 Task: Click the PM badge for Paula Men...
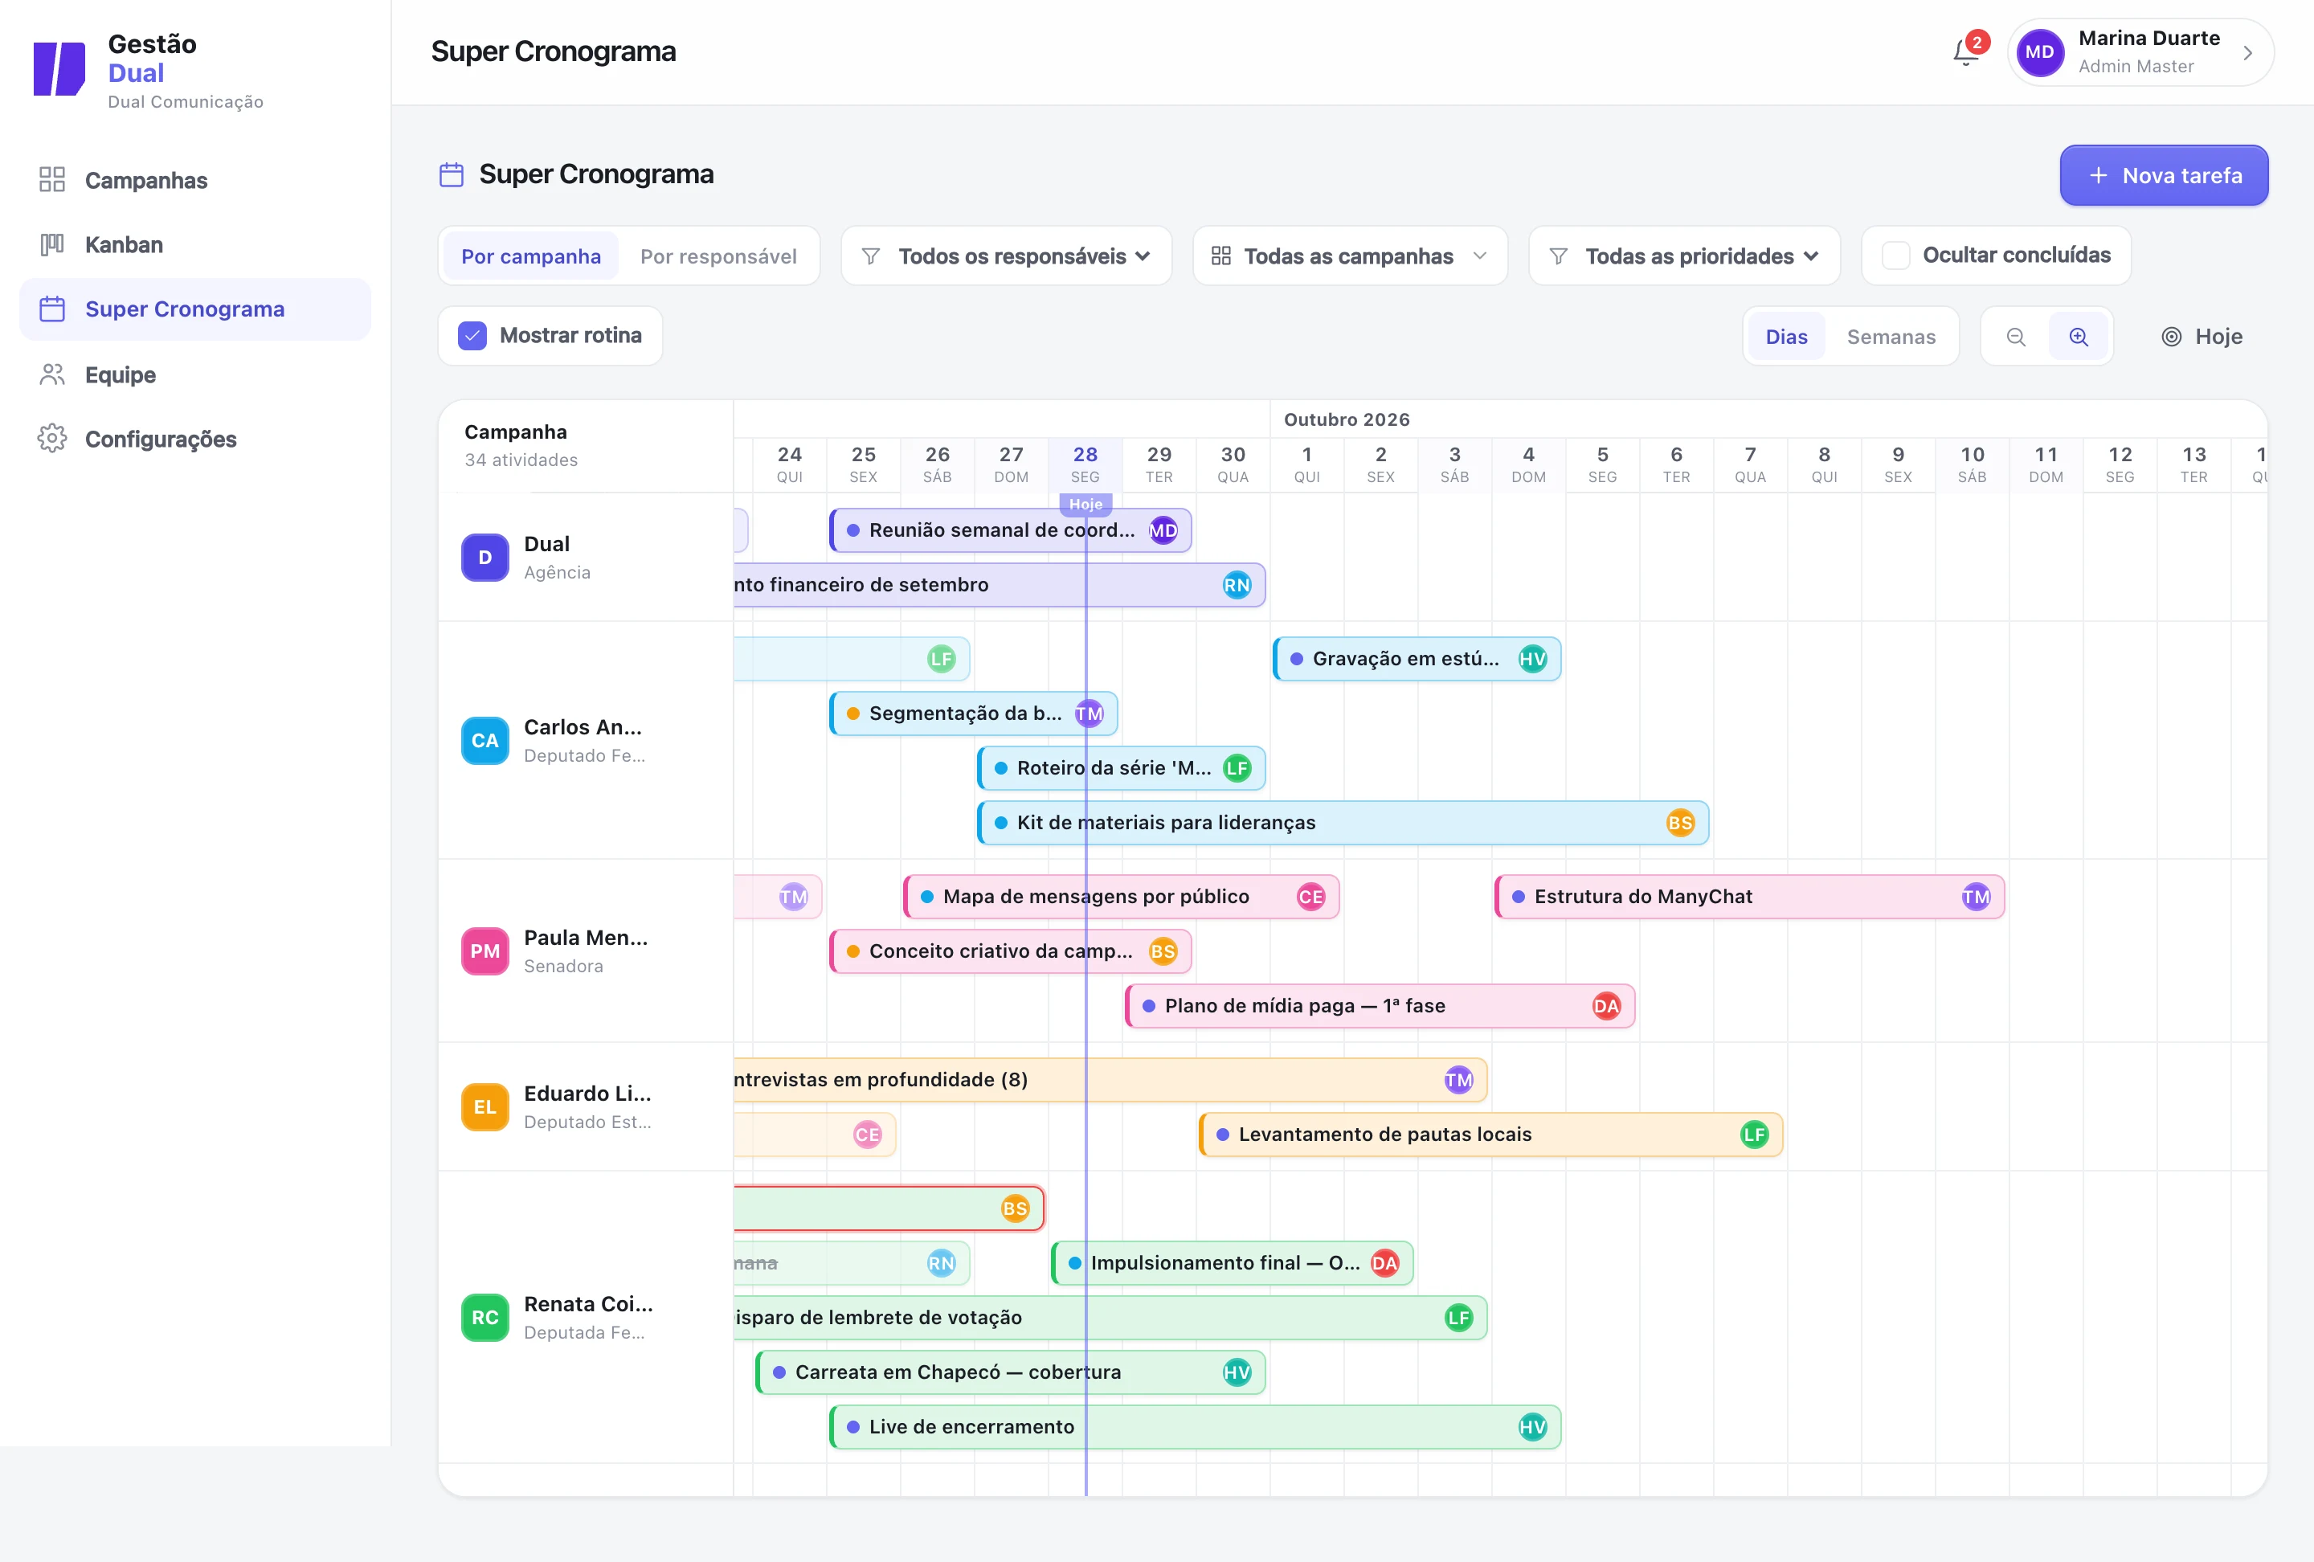click(485, 951)
